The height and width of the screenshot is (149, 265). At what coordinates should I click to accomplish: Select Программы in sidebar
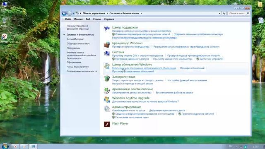[73, 48]
